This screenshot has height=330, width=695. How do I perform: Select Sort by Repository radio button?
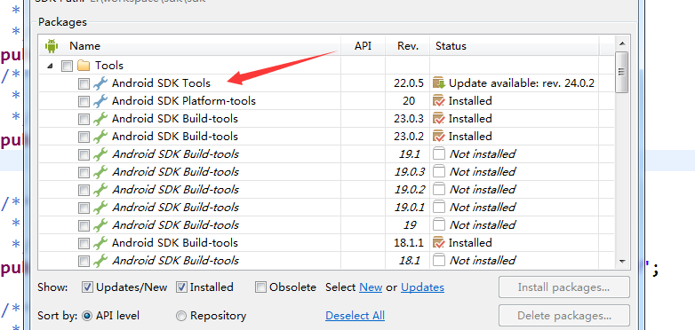click(x=181, y=316)
